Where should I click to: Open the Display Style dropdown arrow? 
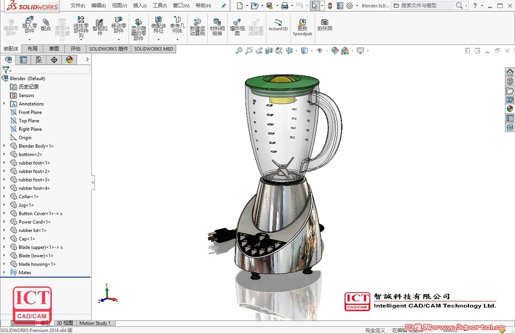click(312, 51)
